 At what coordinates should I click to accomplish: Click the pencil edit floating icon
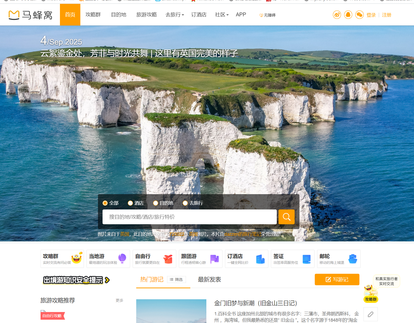pos(370,314)
